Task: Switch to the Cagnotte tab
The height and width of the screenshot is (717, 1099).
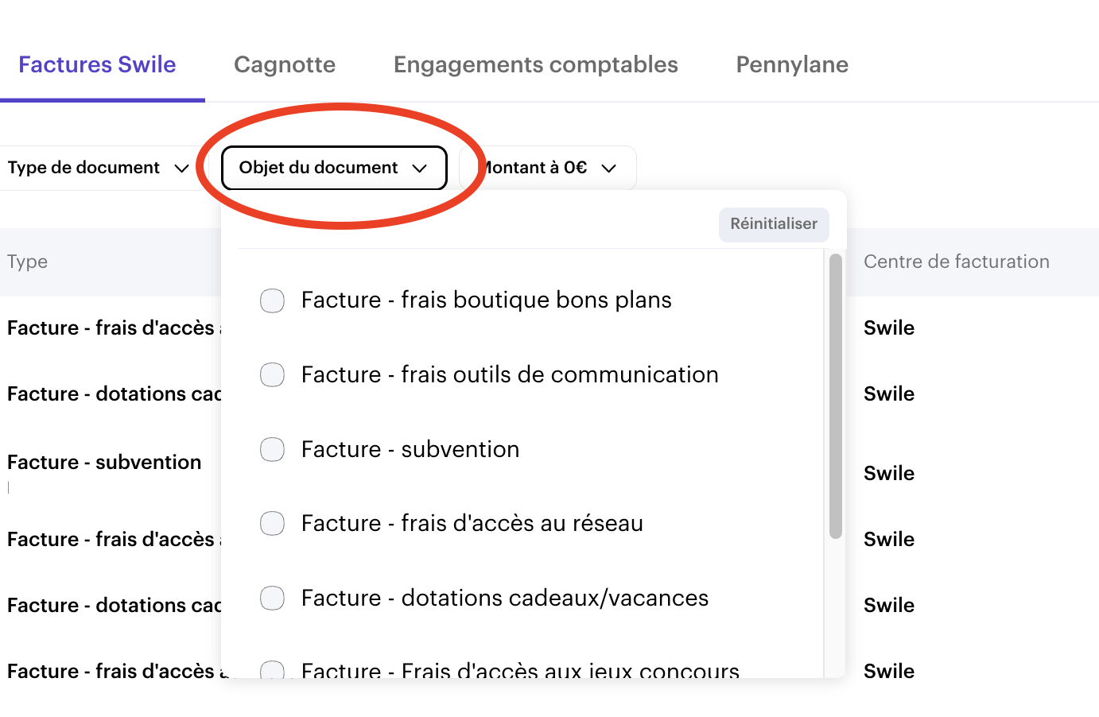Action: (x=285, y=65)
